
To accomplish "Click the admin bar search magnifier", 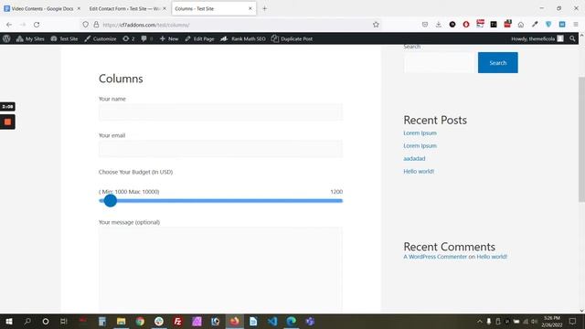I will click(572, 38).
